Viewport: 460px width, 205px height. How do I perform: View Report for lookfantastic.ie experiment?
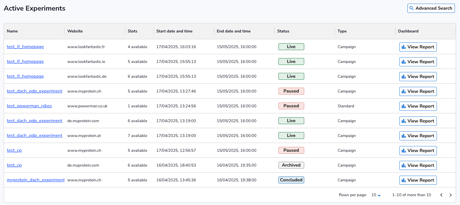click(x=418, y=62)
